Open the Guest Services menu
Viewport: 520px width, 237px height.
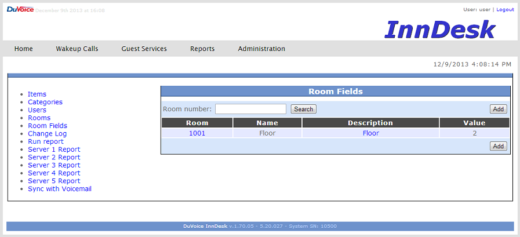point(144,49)
